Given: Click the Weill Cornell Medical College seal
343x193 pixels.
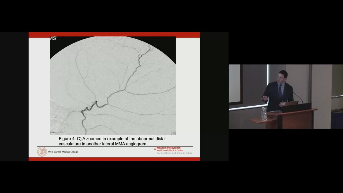Looking at the screenshot, I should [42, 152].
